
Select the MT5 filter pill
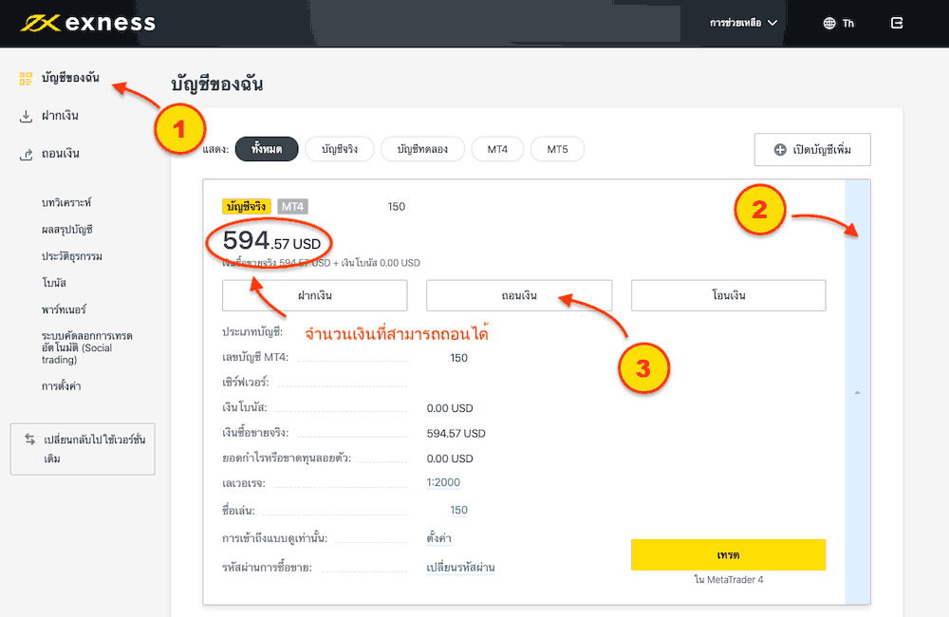(557, 149)
